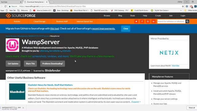Open the Stylish Text Generator bookmark
197x111 pixels.
pos(160,10)
